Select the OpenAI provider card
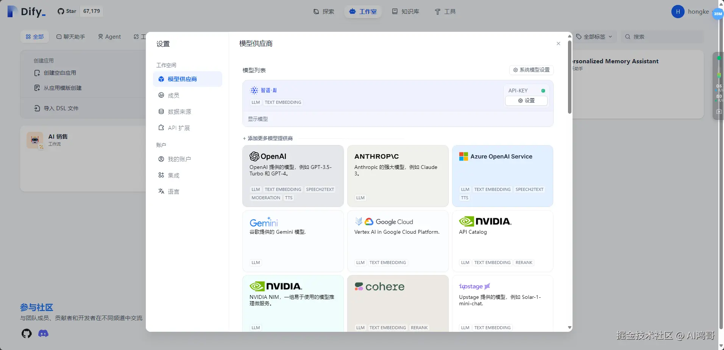This screenshot has height=350, width=724. pyautogui.click(x=293, y=176)
